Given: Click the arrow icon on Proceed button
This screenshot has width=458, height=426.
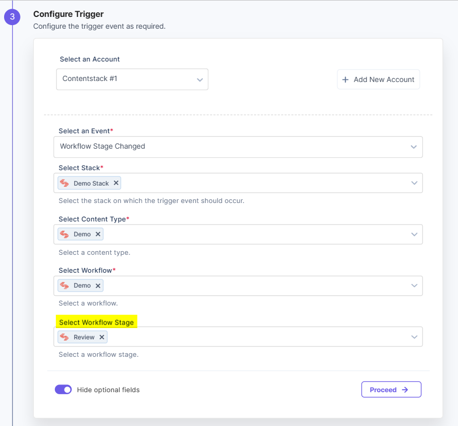Looking at the screenshot, I should coord(405,390).
